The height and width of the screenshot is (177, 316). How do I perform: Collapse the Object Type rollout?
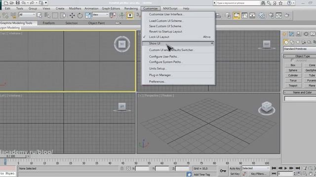click(x=300, y=56)
